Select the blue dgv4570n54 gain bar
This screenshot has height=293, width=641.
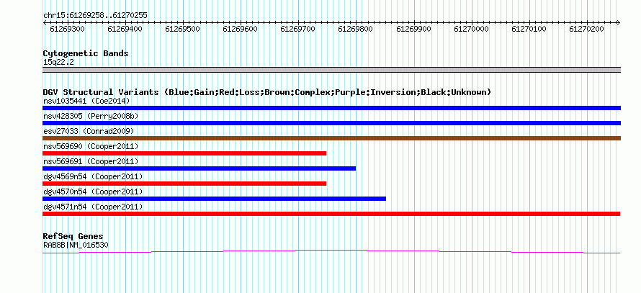coord(214,199)
